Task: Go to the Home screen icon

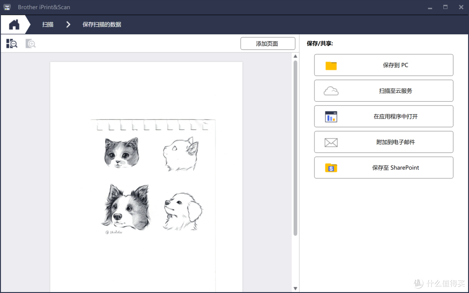Action: point(14,24)
